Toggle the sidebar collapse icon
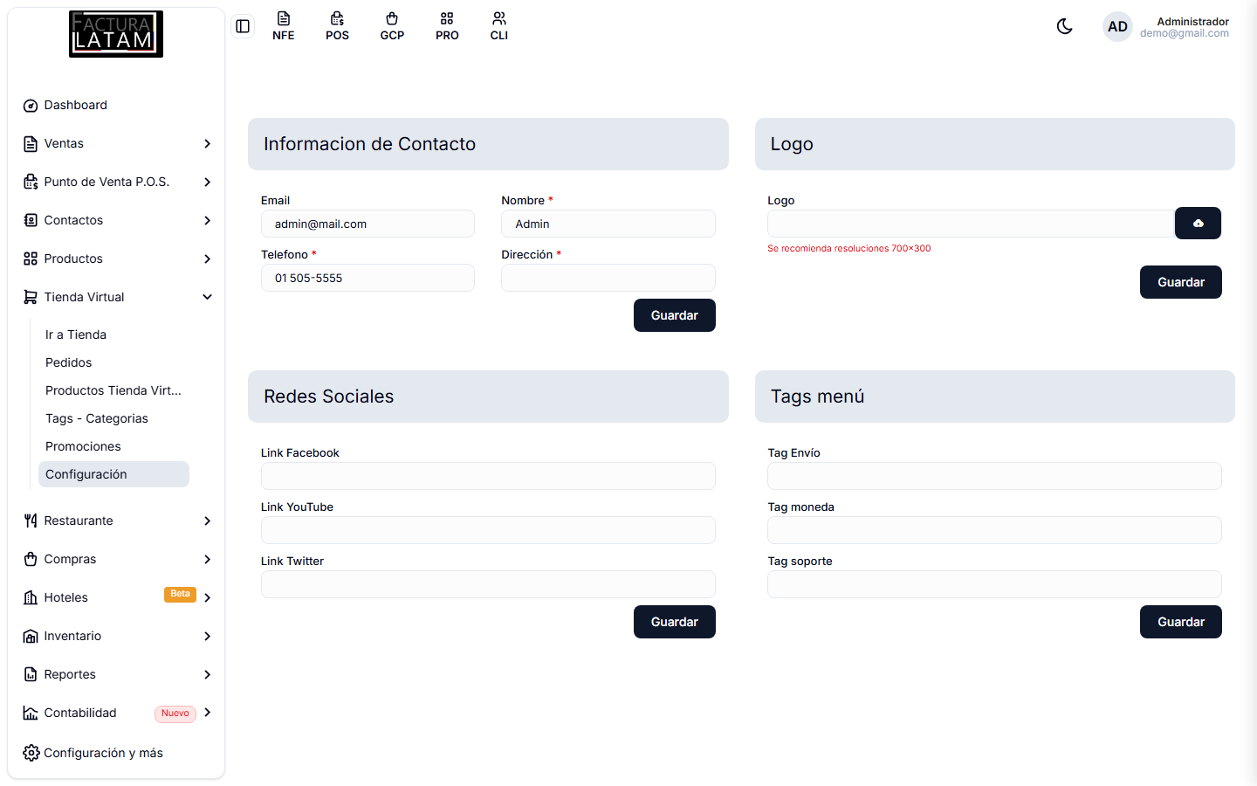Viewport: 1257px width, 786px height. (x=243, y=26)
